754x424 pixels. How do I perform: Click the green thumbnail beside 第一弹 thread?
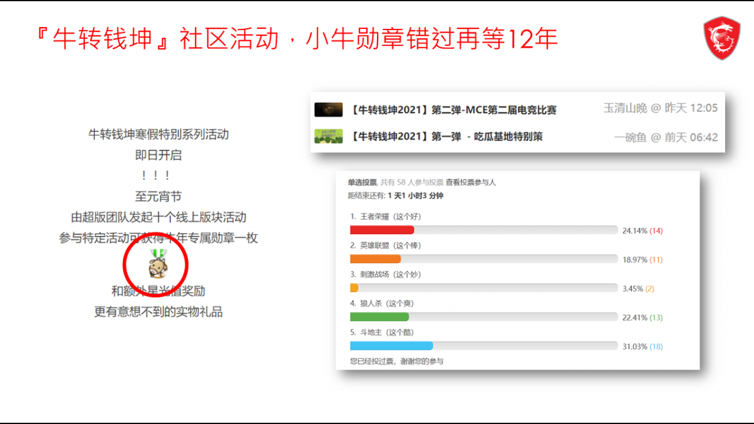(328, 136)
